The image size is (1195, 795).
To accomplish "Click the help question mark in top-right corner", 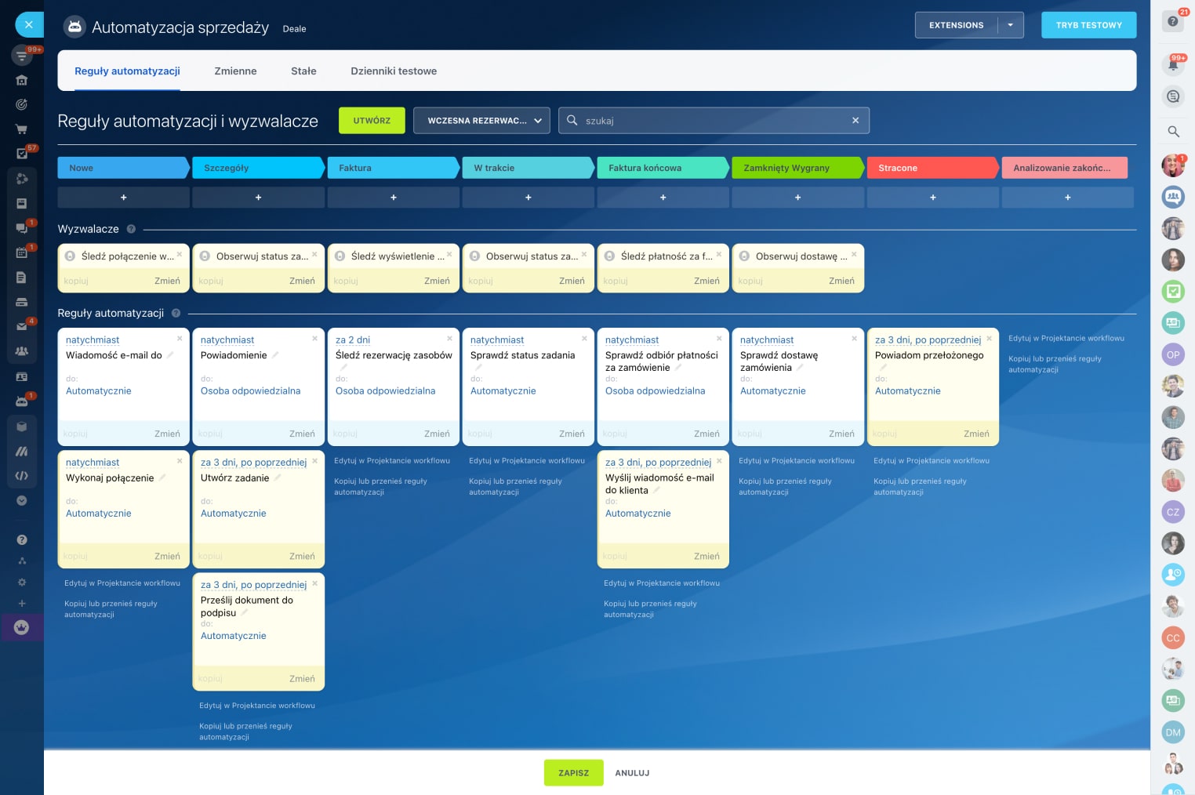I will [x=1172, y=21].
